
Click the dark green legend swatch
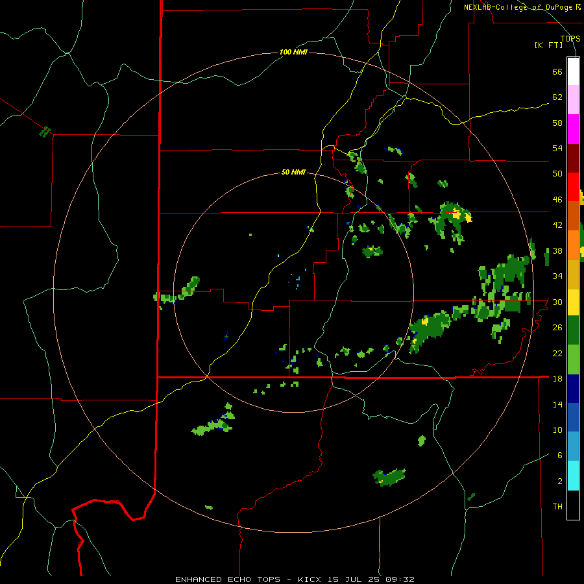(573, 330)
